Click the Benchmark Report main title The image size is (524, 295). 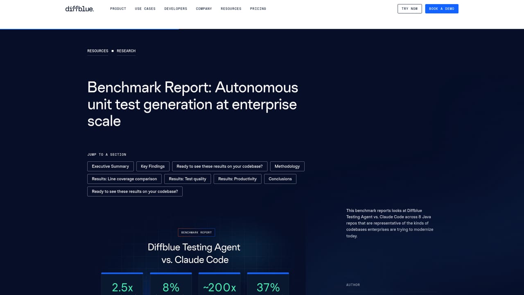[x=193, y=104]
